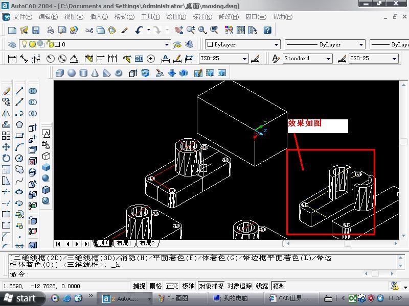The height and width of the screenshot is (306, 409).
Task: Expand the layer list dropdown
Action: [166, 45]
